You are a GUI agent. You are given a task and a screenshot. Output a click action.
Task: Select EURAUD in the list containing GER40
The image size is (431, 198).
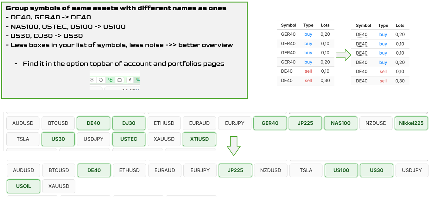[200, 123]
